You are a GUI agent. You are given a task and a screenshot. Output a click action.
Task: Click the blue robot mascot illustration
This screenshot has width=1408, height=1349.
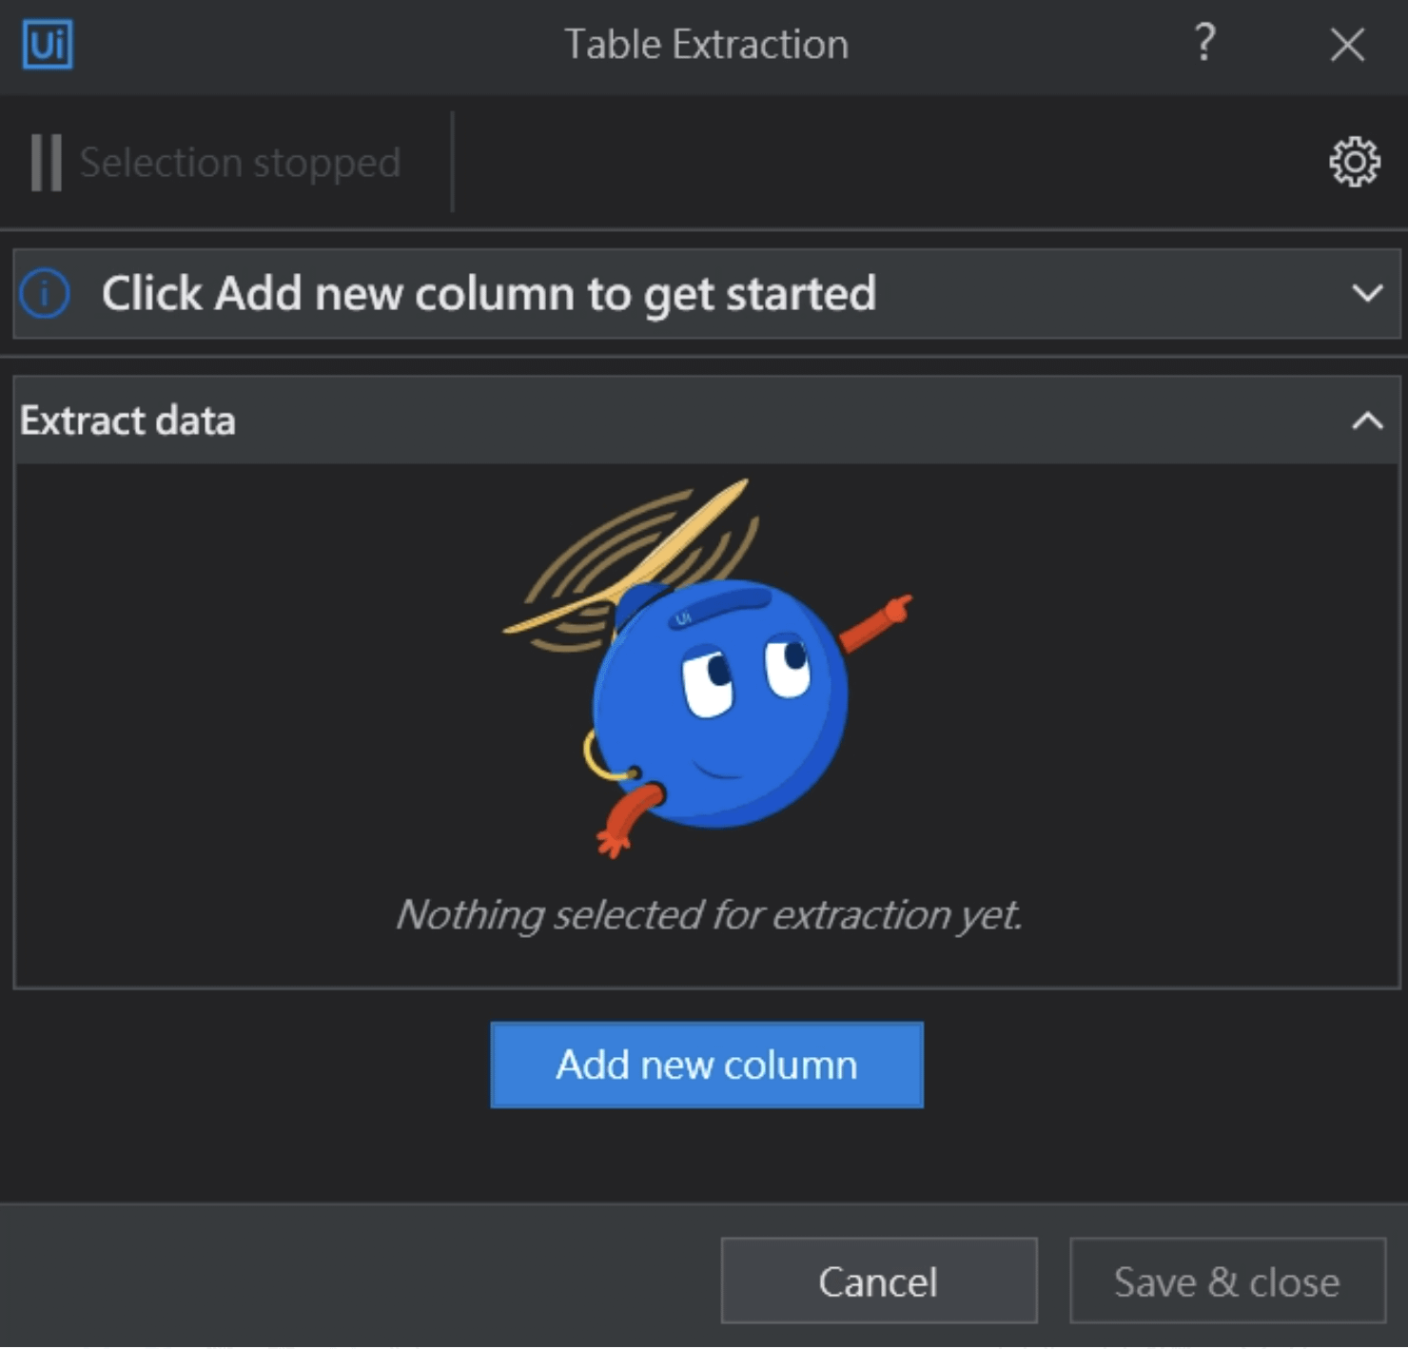click(x=718, y=704)
